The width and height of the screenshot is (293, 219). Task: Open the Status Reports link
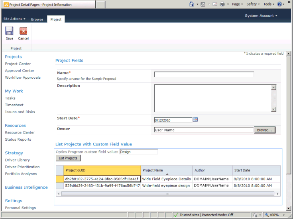click(18, 139)
